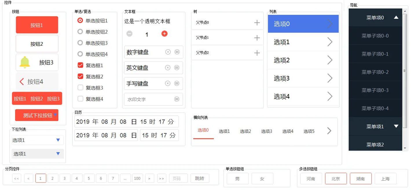
Task: Click the red plus stepper icon
Action: pos(164,34)
